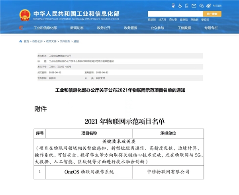
Task: Go to 首页 in the breadcrumb
Action: point(26,41)
